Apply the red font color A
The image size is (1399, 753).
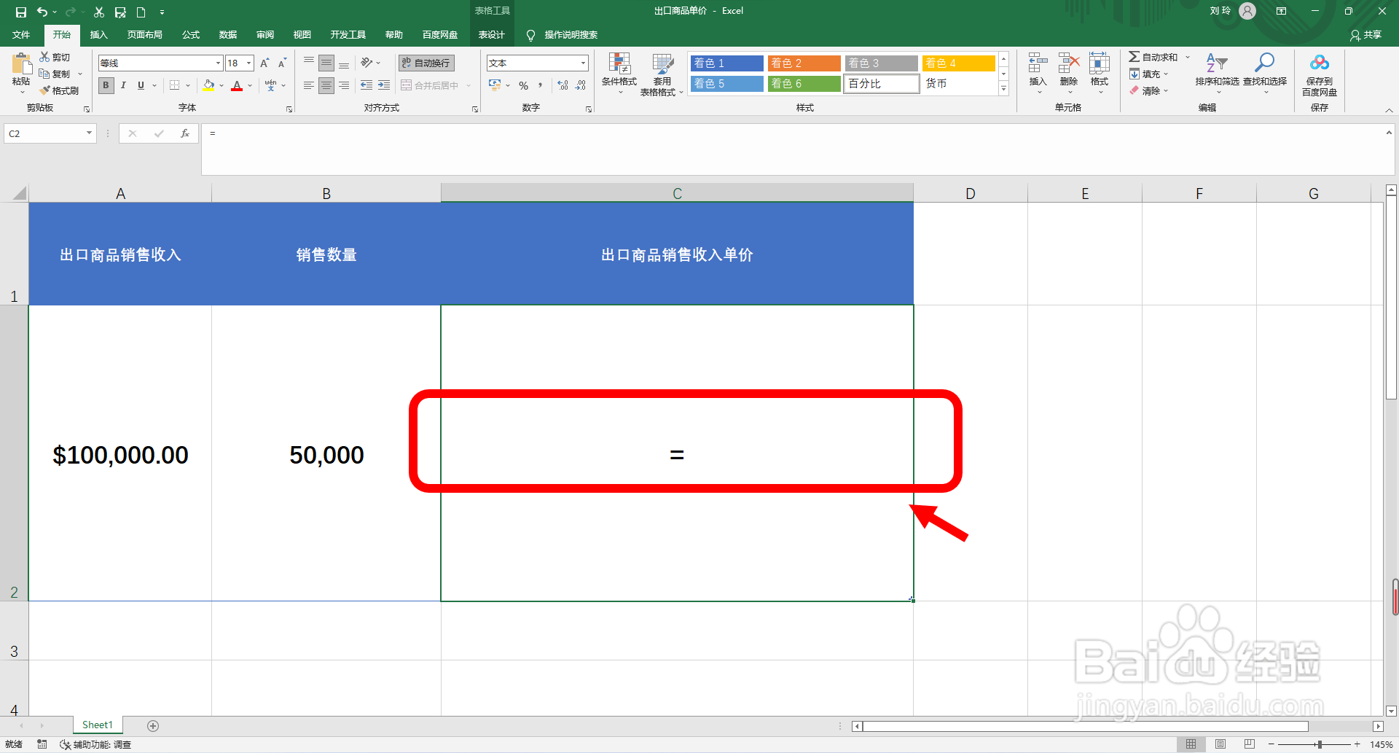237,85
